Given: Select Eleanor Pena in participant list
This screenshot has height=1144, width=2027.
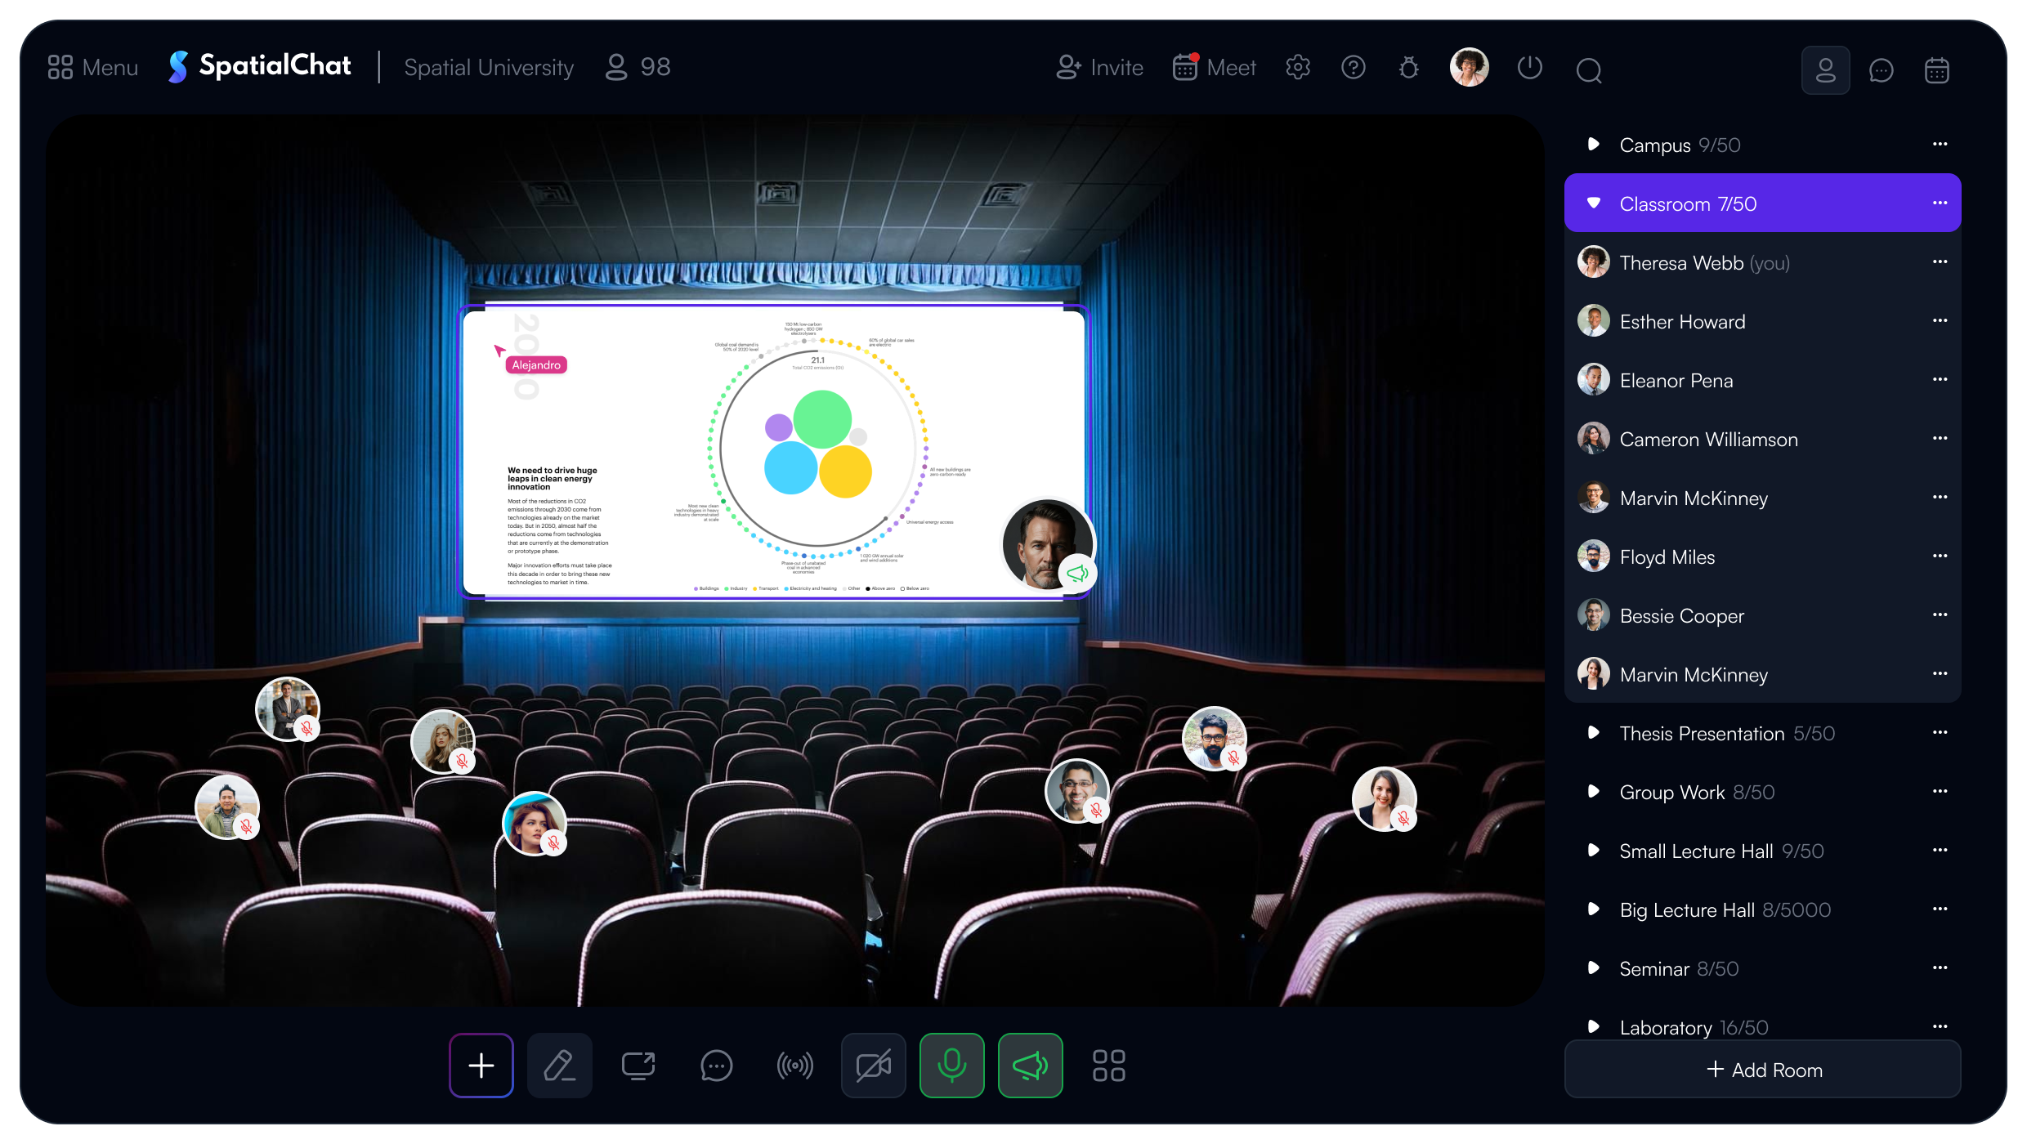Looking at the screenshot, I should (x=1762, y=380).
